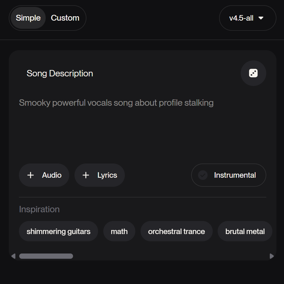Select the shimmering guitars inspiration chip
Viewport: 284px width, 284px height.
click(x=58, y=231)
